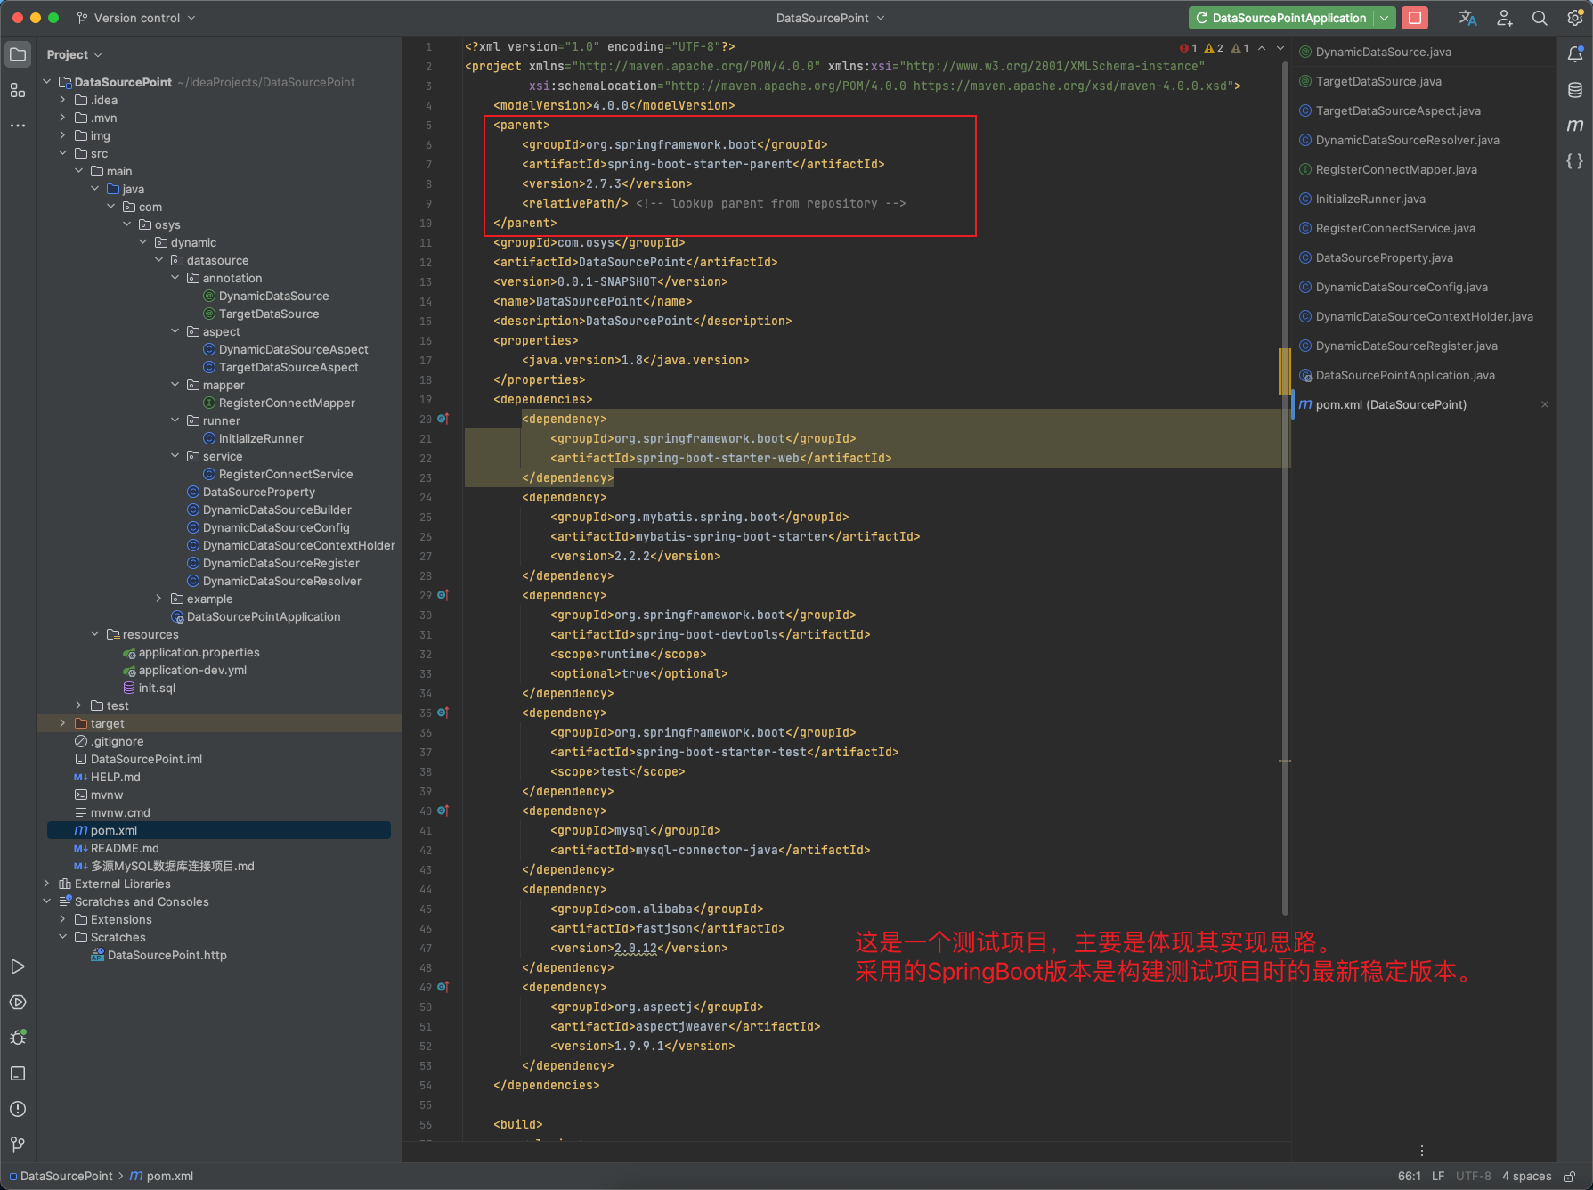1593x1190 pixels.
Task: Open the Project tool window folder icon
Action: [18, 54]
